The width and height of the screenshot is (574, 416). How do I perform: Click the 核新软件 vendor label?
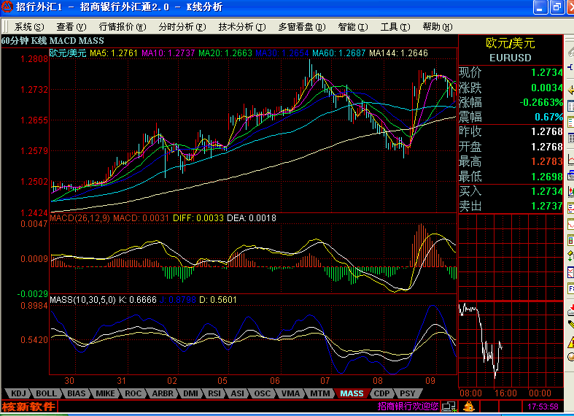pyautogui.click(x=28, y=407)
